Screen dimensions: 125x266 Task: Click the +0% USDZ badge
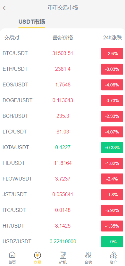(112, 242)
